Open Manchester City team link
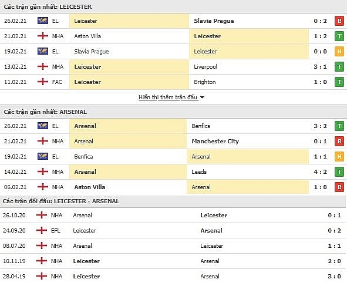347x286 pixels. tap(215, 141)
